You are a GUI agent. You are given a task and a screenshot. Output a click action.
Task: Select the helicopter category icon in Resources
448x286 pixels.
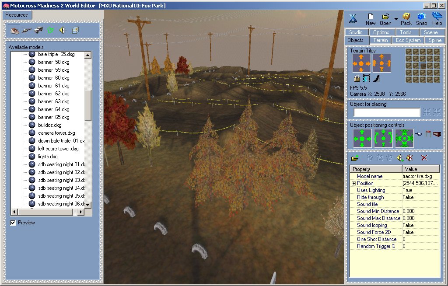click(x=26, y=30)
